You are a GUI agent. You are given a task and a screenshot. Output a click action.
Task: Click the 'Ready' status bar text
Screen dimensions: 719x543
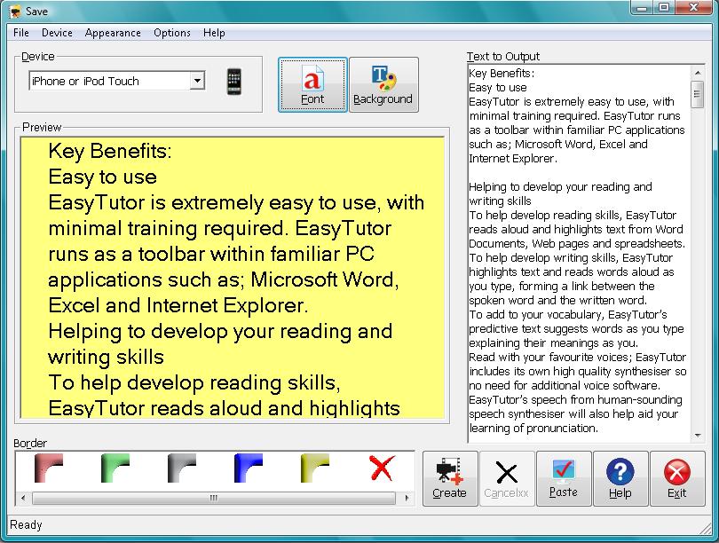point(26,524)
